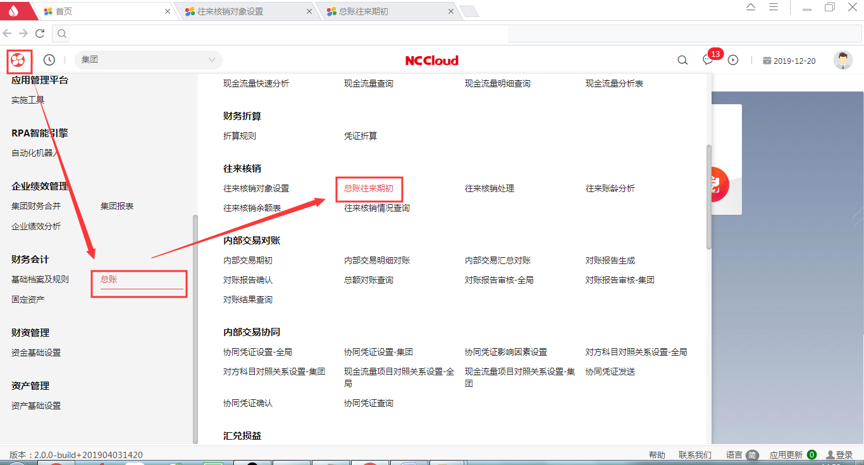Click the search magnifier icon in header
The width and height of the screenshot is (864, 465).
(x=682, y=61)
